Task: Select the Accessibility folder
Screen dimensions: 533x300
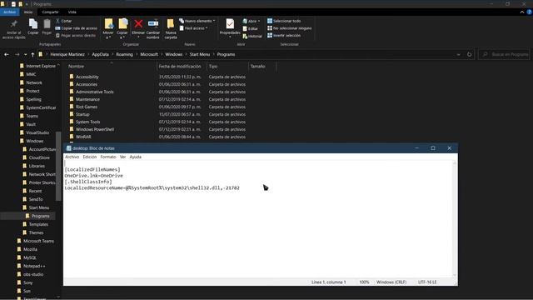Action: pos(87,77)
